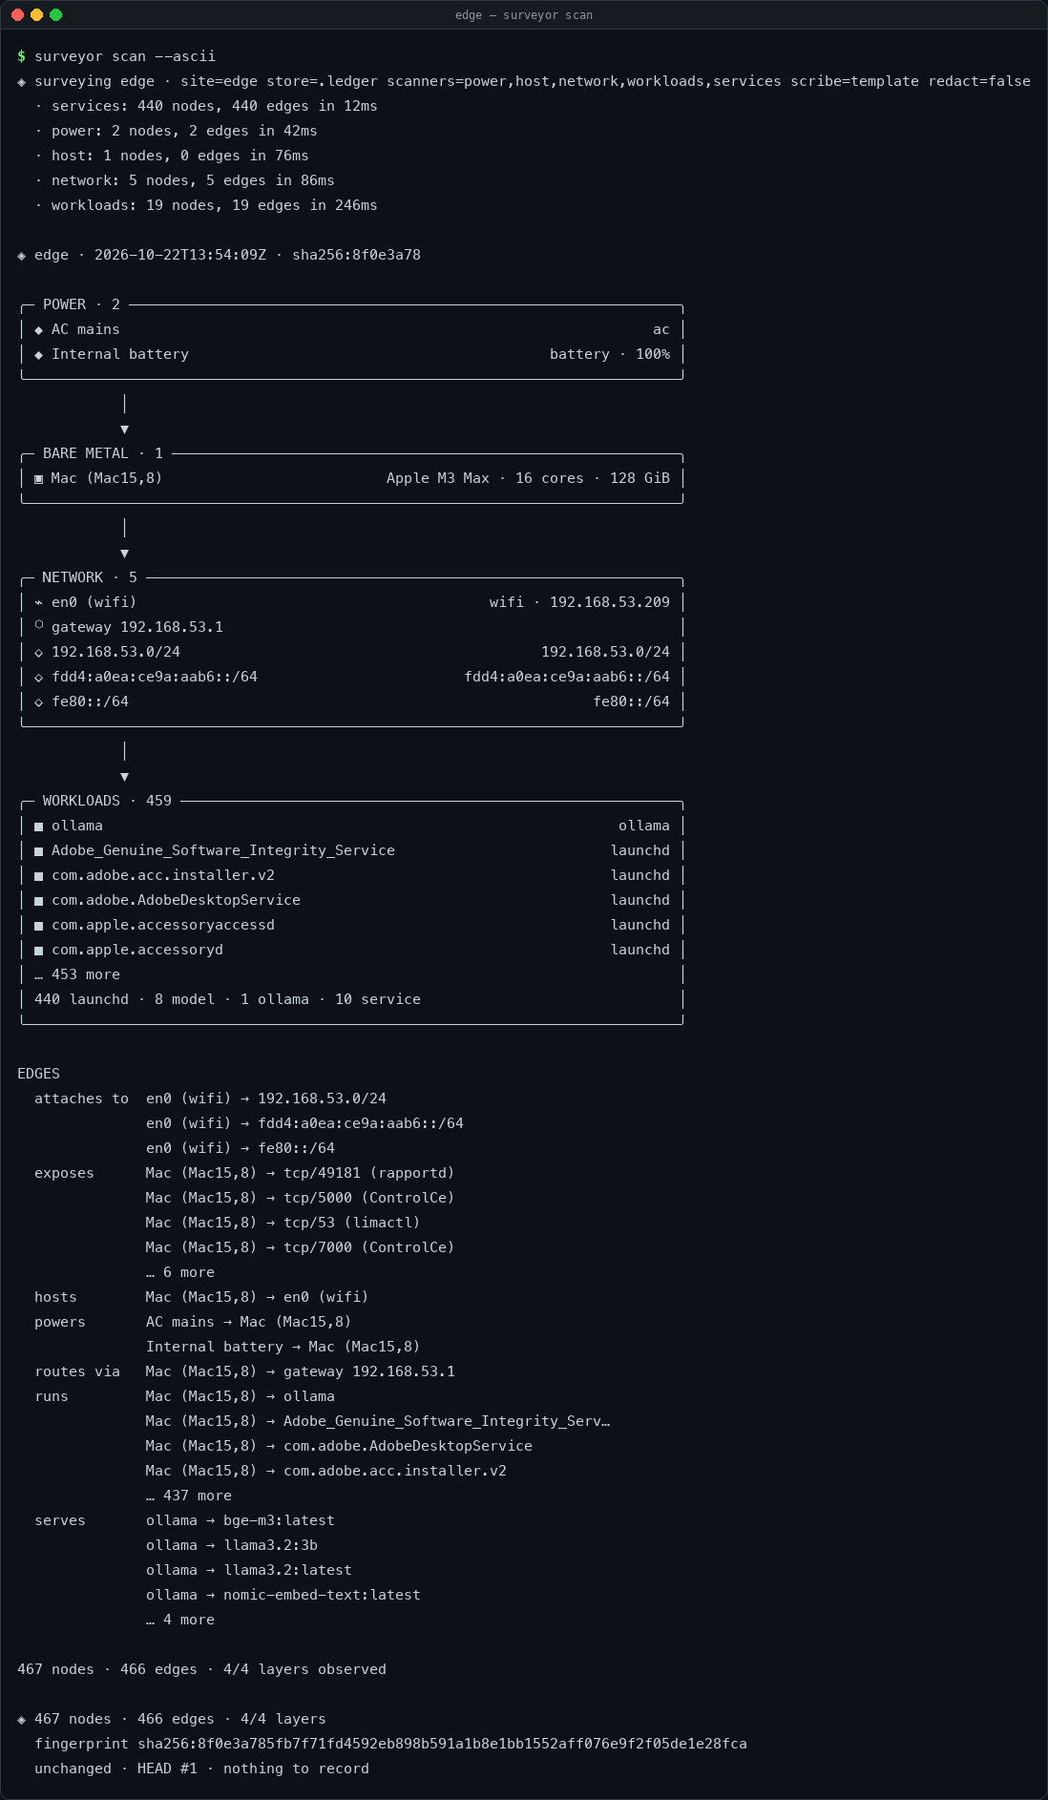Click the 'routes via' edge label

(x=77, y=1371)
